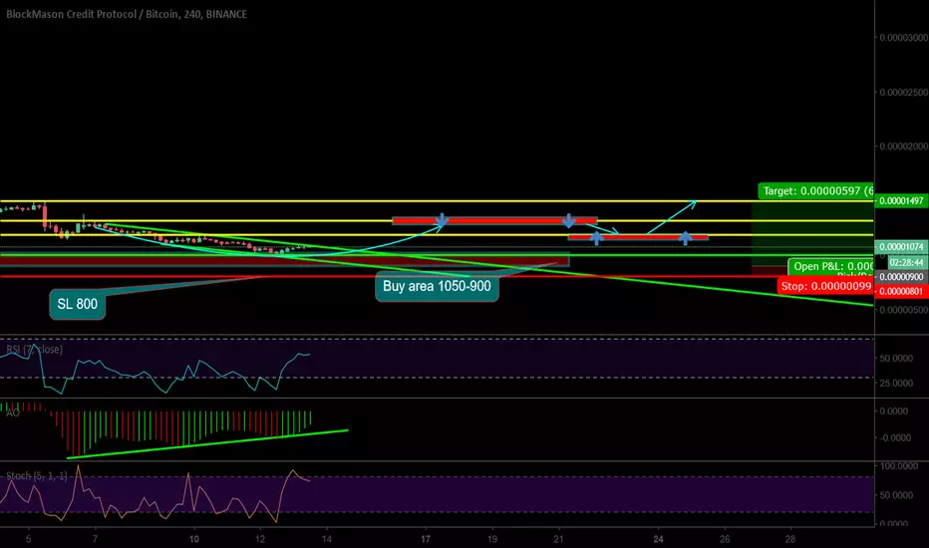Viewport: 929px width, 548px height.
Task: Click the 0.00001497 yellow price tag
Action: tap(900, 201)
